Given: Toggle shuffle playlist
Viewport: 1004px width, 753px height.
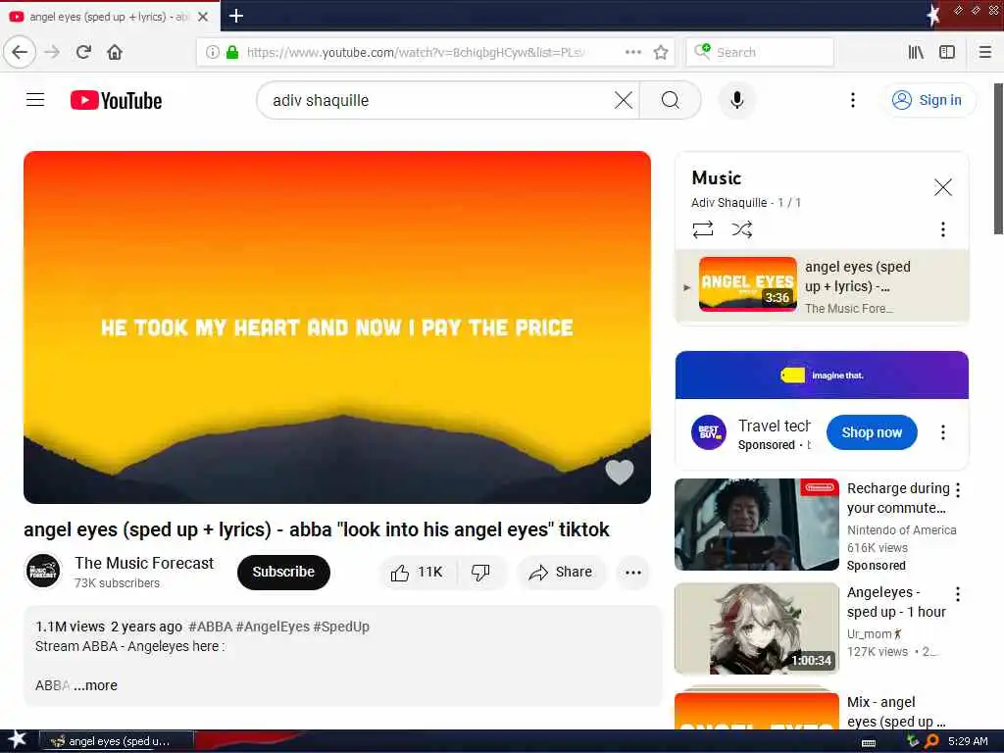Looking at the screenshot, I should (x=742, y=229).
